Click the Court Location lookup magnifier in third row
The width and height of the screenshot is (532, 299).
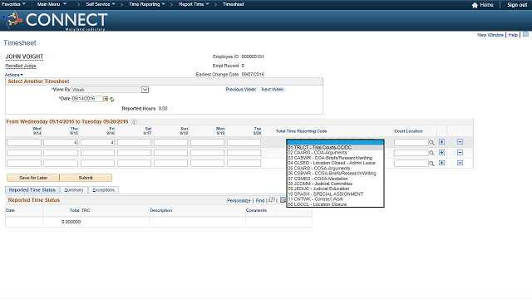click(x=431, y=164)
